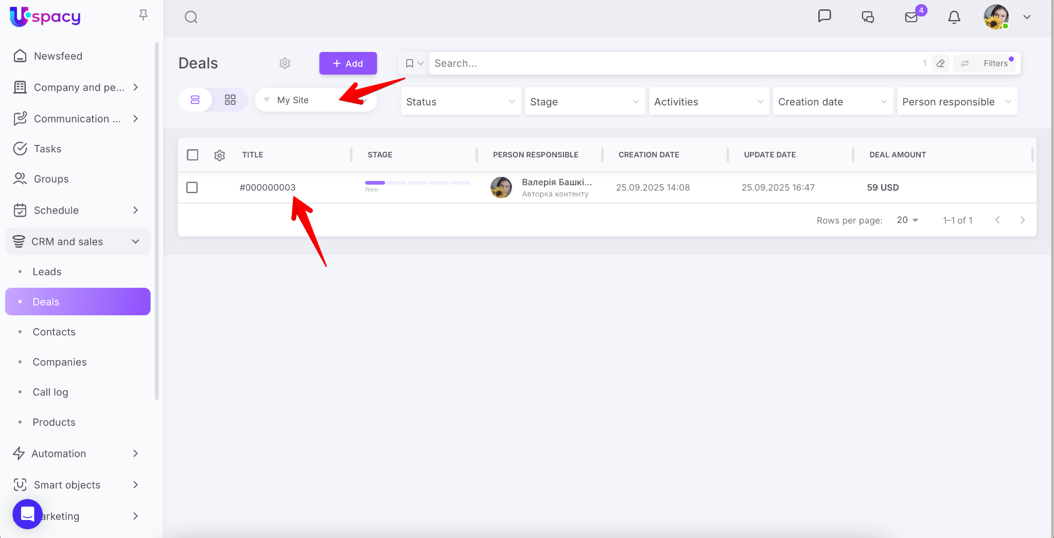Switch to kanban grid view
Image resolution: width=1054 pixels, height=538 pixels.
(230, 100)
